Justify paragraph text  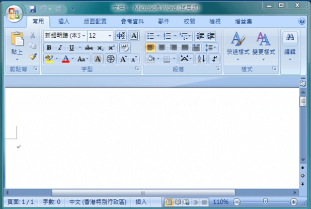(x=185, y=48)
